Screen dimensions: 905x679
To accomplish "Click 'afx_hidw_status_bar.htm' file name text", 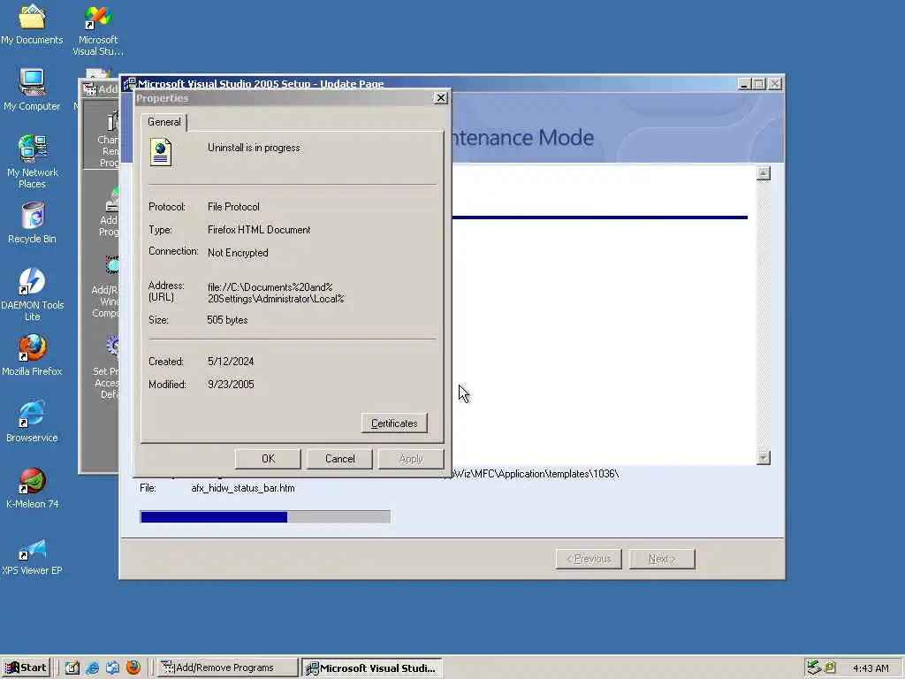I will click(243, 488).
